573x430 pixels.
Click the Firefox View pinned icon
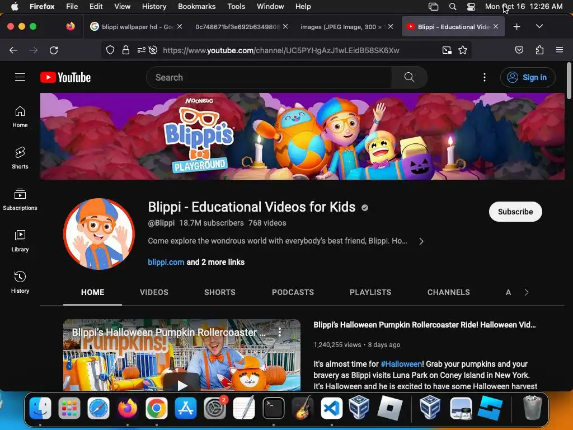click(x=71, y=26)
